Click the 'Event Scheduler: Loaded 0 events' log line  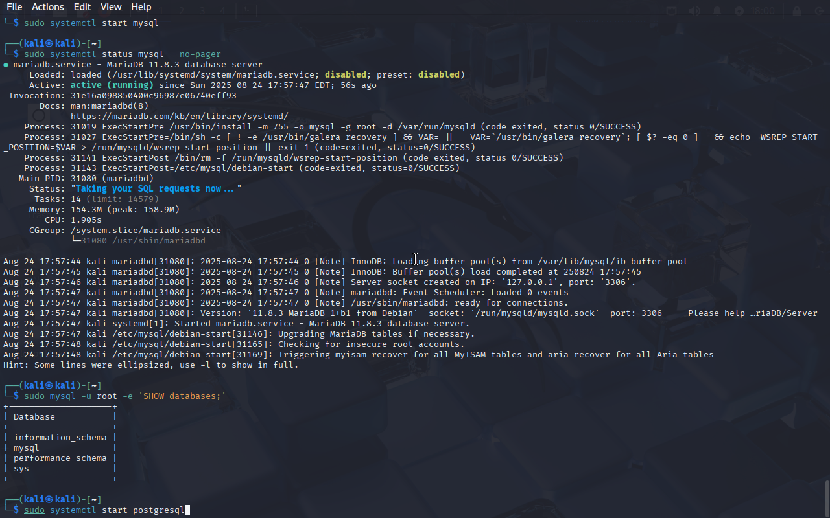pyautogui.click(x=286, y=293)
